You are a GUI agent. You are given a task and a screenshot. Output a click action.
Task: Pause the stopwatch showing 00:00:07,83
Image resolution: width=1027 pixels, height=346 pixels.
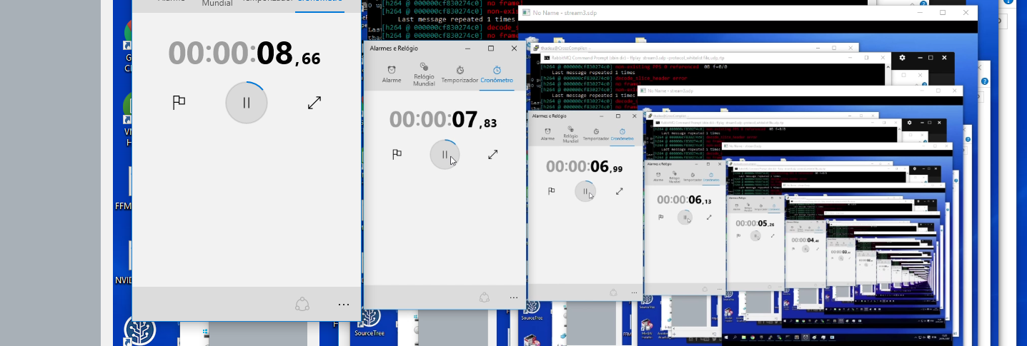tap(445, 154)
